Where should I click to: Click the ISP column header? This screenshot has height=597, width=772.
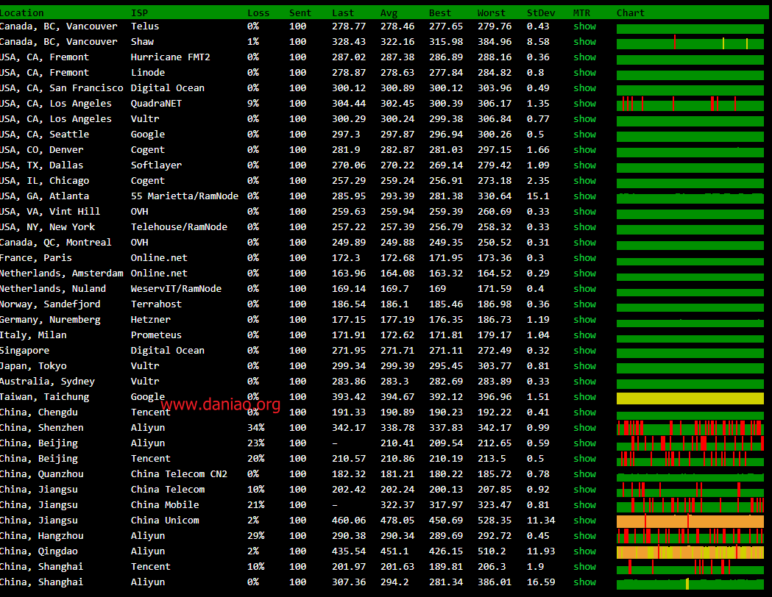[139, 12]
